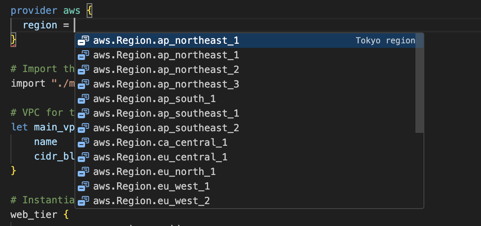
Task: Click the enum icon beside ap_northeast_2
Action: click(83, 70)
